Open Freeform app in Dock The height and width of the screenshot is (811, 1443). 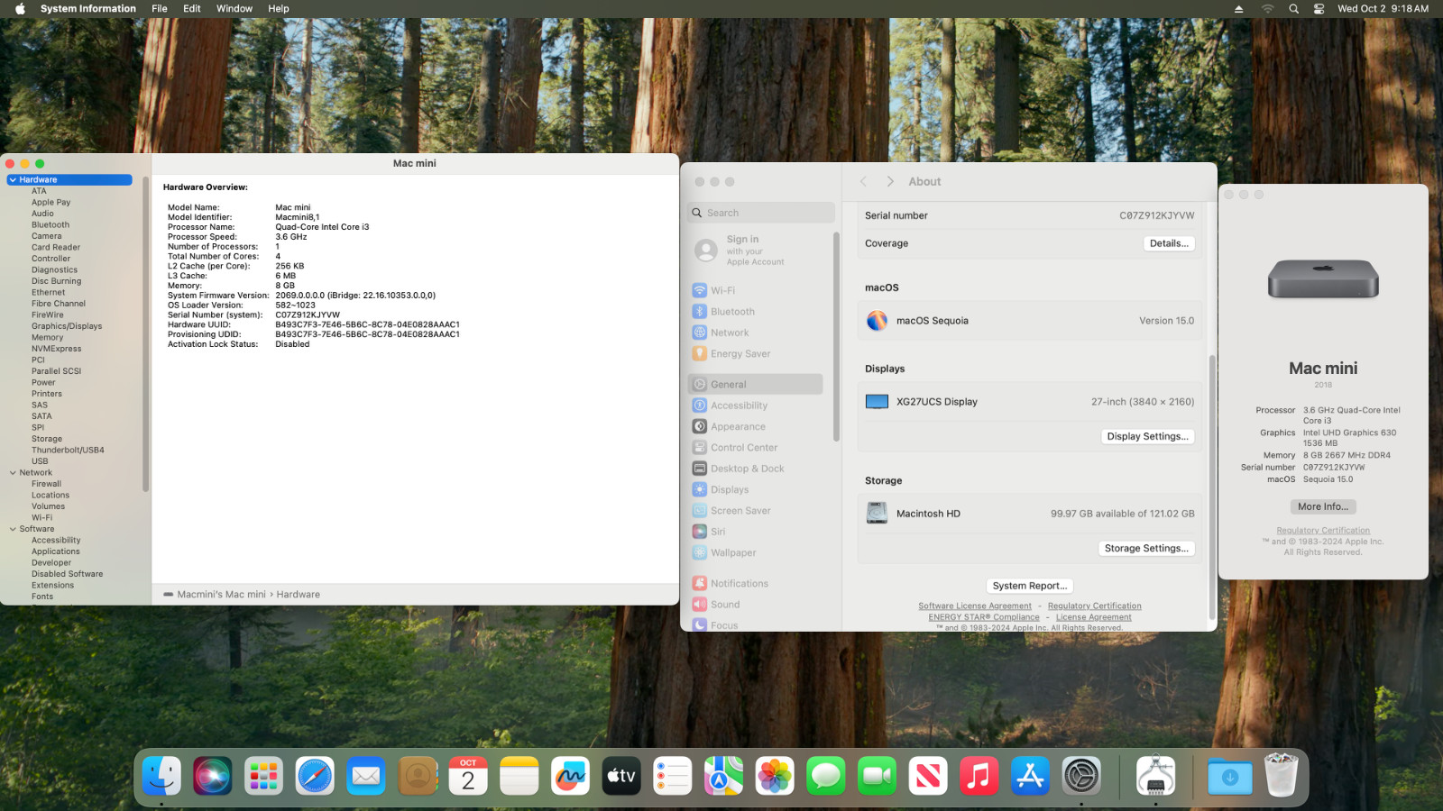click(570, 776)
